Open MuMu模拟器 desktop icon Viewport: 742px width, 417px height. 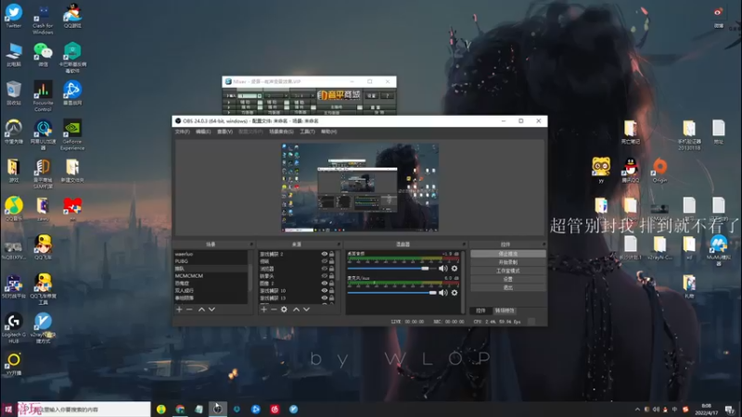click(718, 251)
